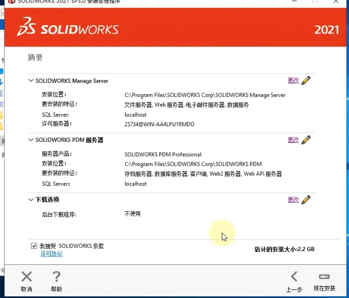Collapse the SOLIDWORKS Manage Server section
Viewport: 349px width, 298px height.
[x=30, y=80]
